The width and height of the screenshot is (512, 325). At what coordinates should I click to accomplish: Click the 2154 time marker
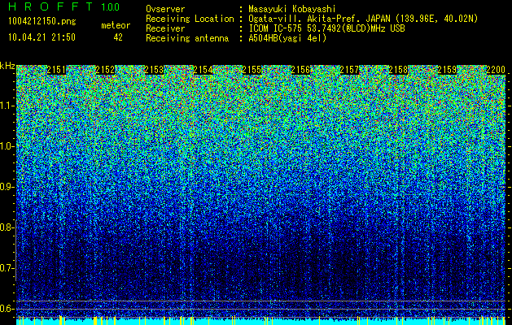pos(203,70)
